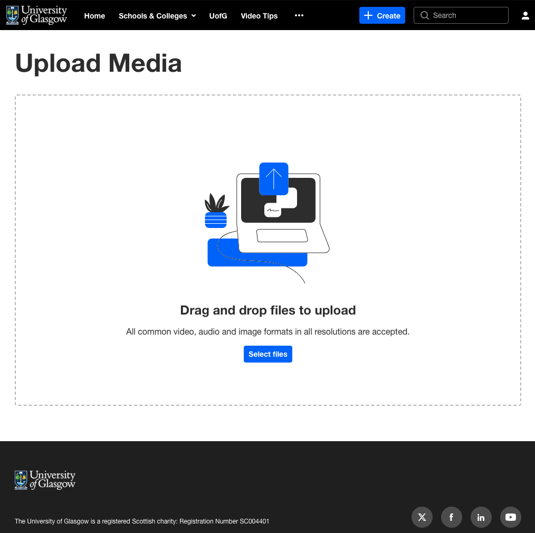Select the UofG navigation item

218,16
